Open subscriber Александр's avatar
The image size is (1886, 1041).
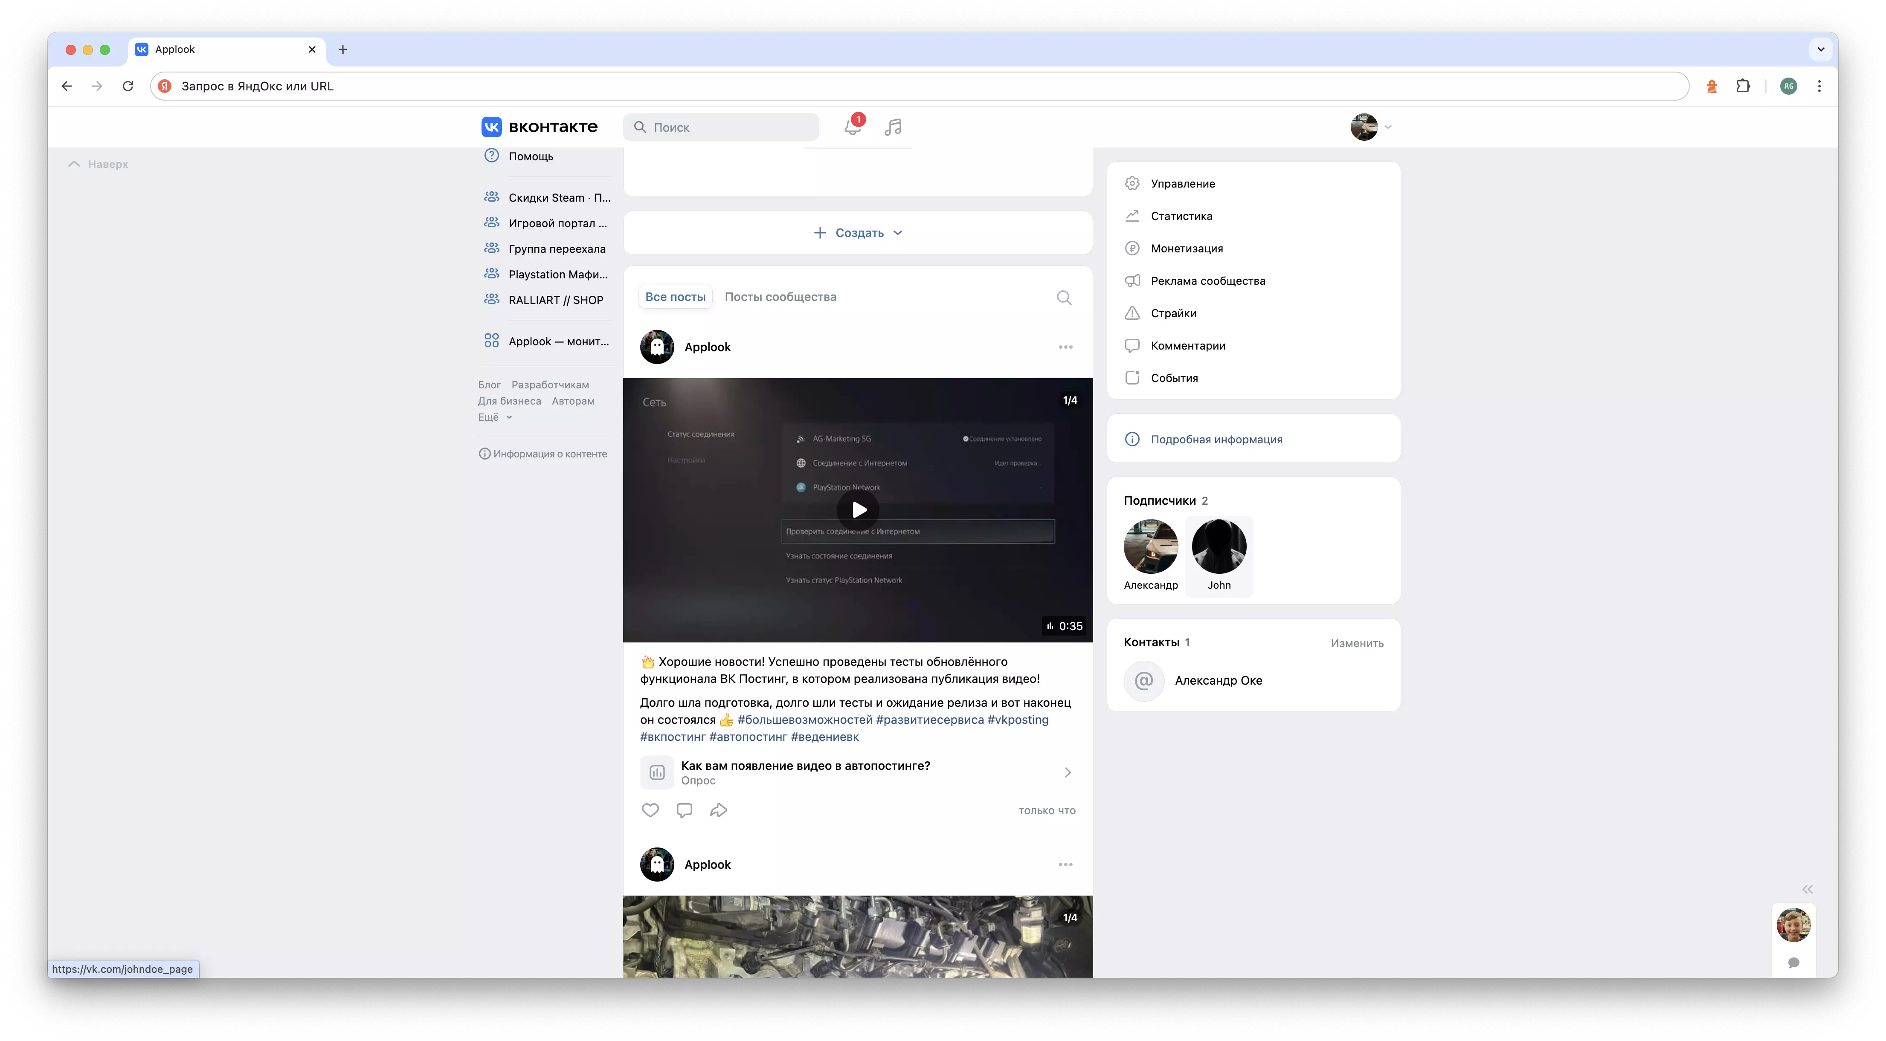coord(1151,546)
